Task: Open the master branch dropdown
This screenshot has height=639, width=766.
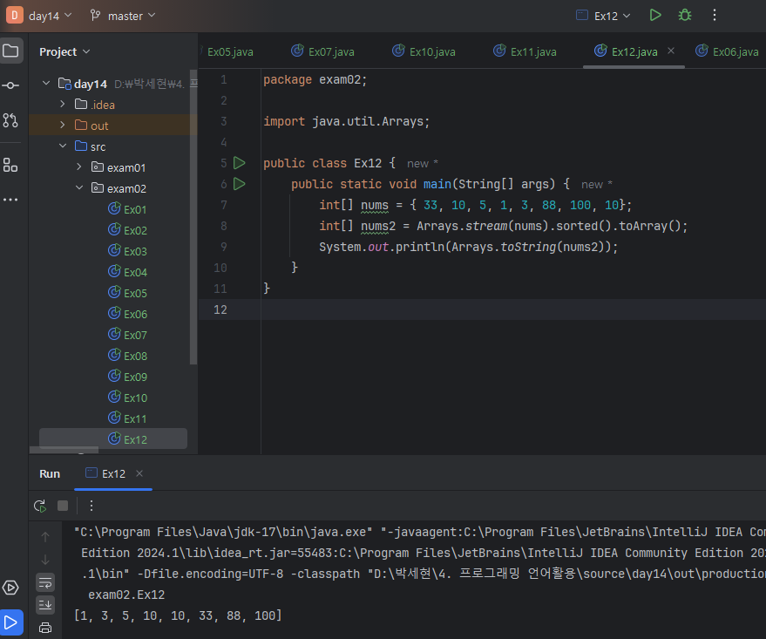Action: (x=123, y=16)
